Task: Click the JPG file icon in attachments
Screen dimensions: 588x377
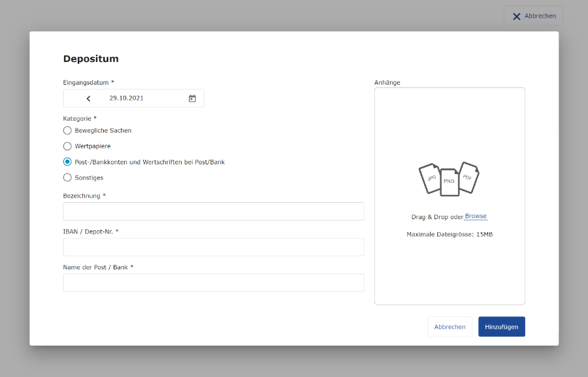Action: click(430, 179)
